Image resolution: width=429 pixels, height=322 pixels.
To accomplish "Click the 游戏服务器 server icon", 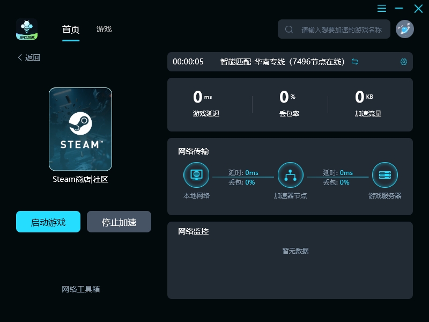I will click(x=385, y=175).
